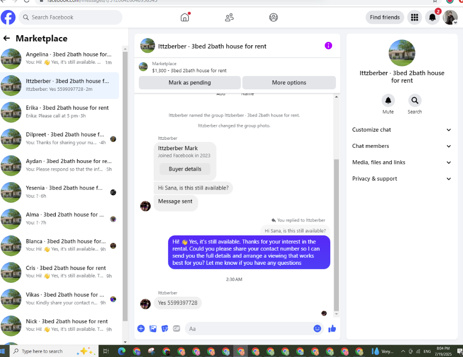The image size is (463, 357).
Task: Mute this conversation bell icon
Action: click(x=388, y=101)
